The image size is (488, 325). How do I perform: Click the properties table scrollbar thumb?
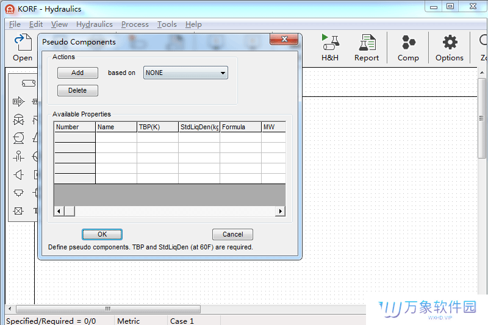[x=70, y=211]
